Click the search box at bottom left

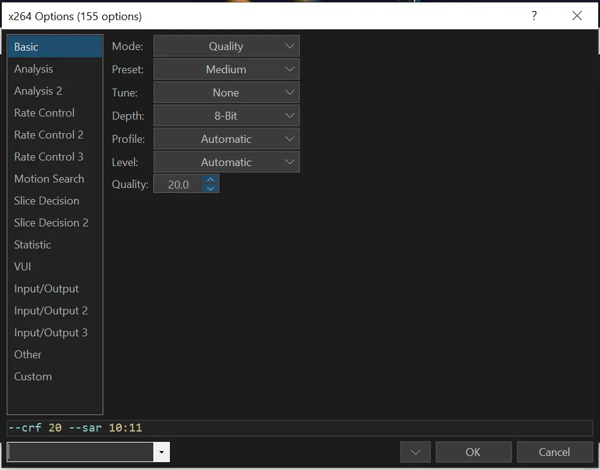81,452
